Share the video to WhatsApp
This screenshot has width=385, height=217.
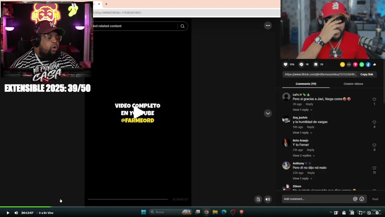click(362, 64)
